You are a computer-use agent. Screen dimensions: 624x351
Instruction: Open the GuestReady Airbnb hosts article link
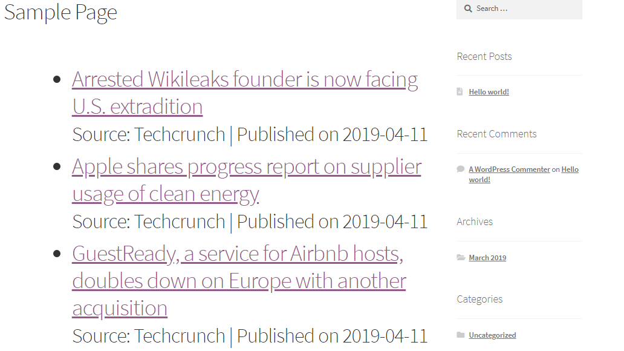pos(239,281)
